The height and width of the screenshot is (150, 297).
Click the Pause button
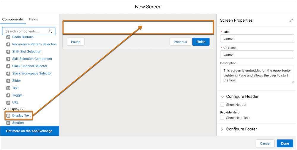click(75, 42)
